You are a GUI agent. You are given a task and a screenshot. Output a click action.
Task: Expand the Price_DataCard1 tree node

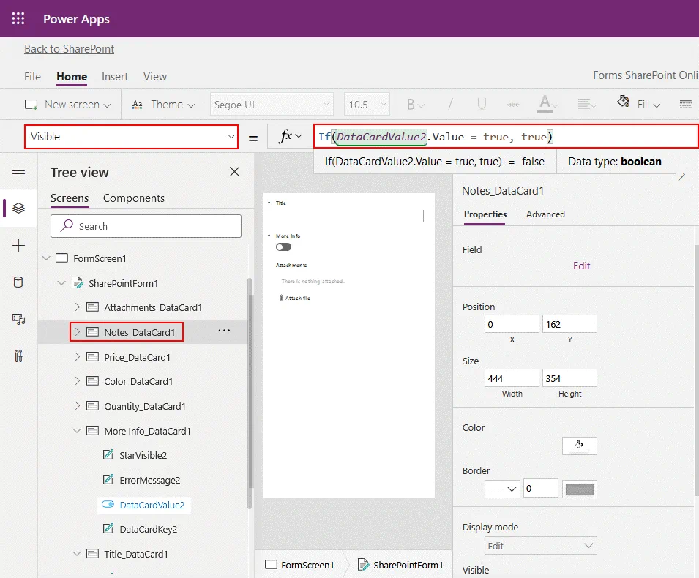coord(78,357)
